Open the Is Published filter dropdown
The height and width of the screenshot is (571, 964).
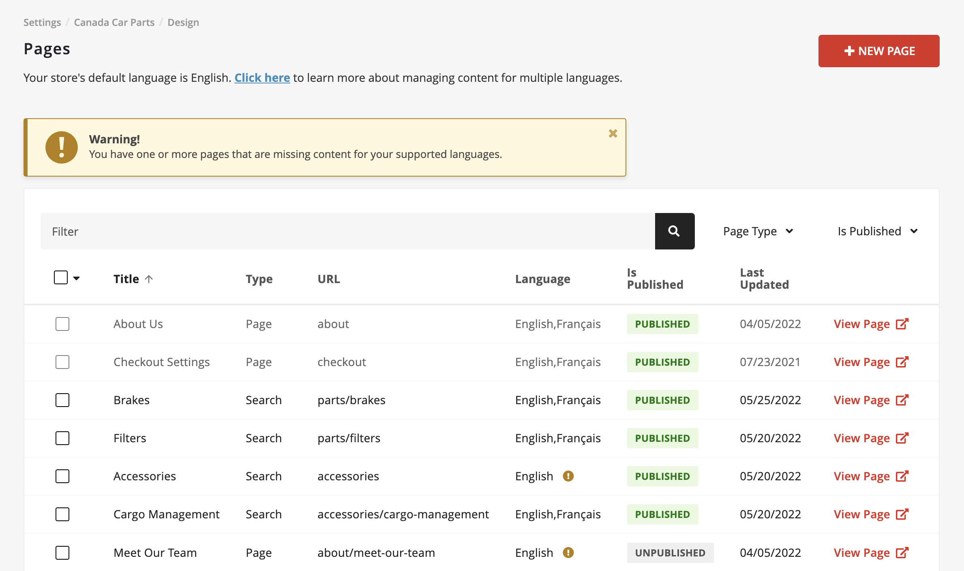pos(878,231)
